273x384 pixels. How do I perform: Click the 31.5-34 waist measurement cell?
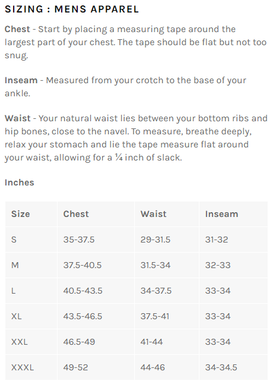click(155, 265)
